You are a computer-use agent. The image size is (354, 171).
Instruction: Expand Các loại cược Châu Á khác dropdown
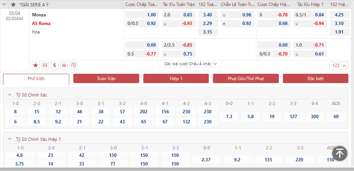tap(190, 64)
